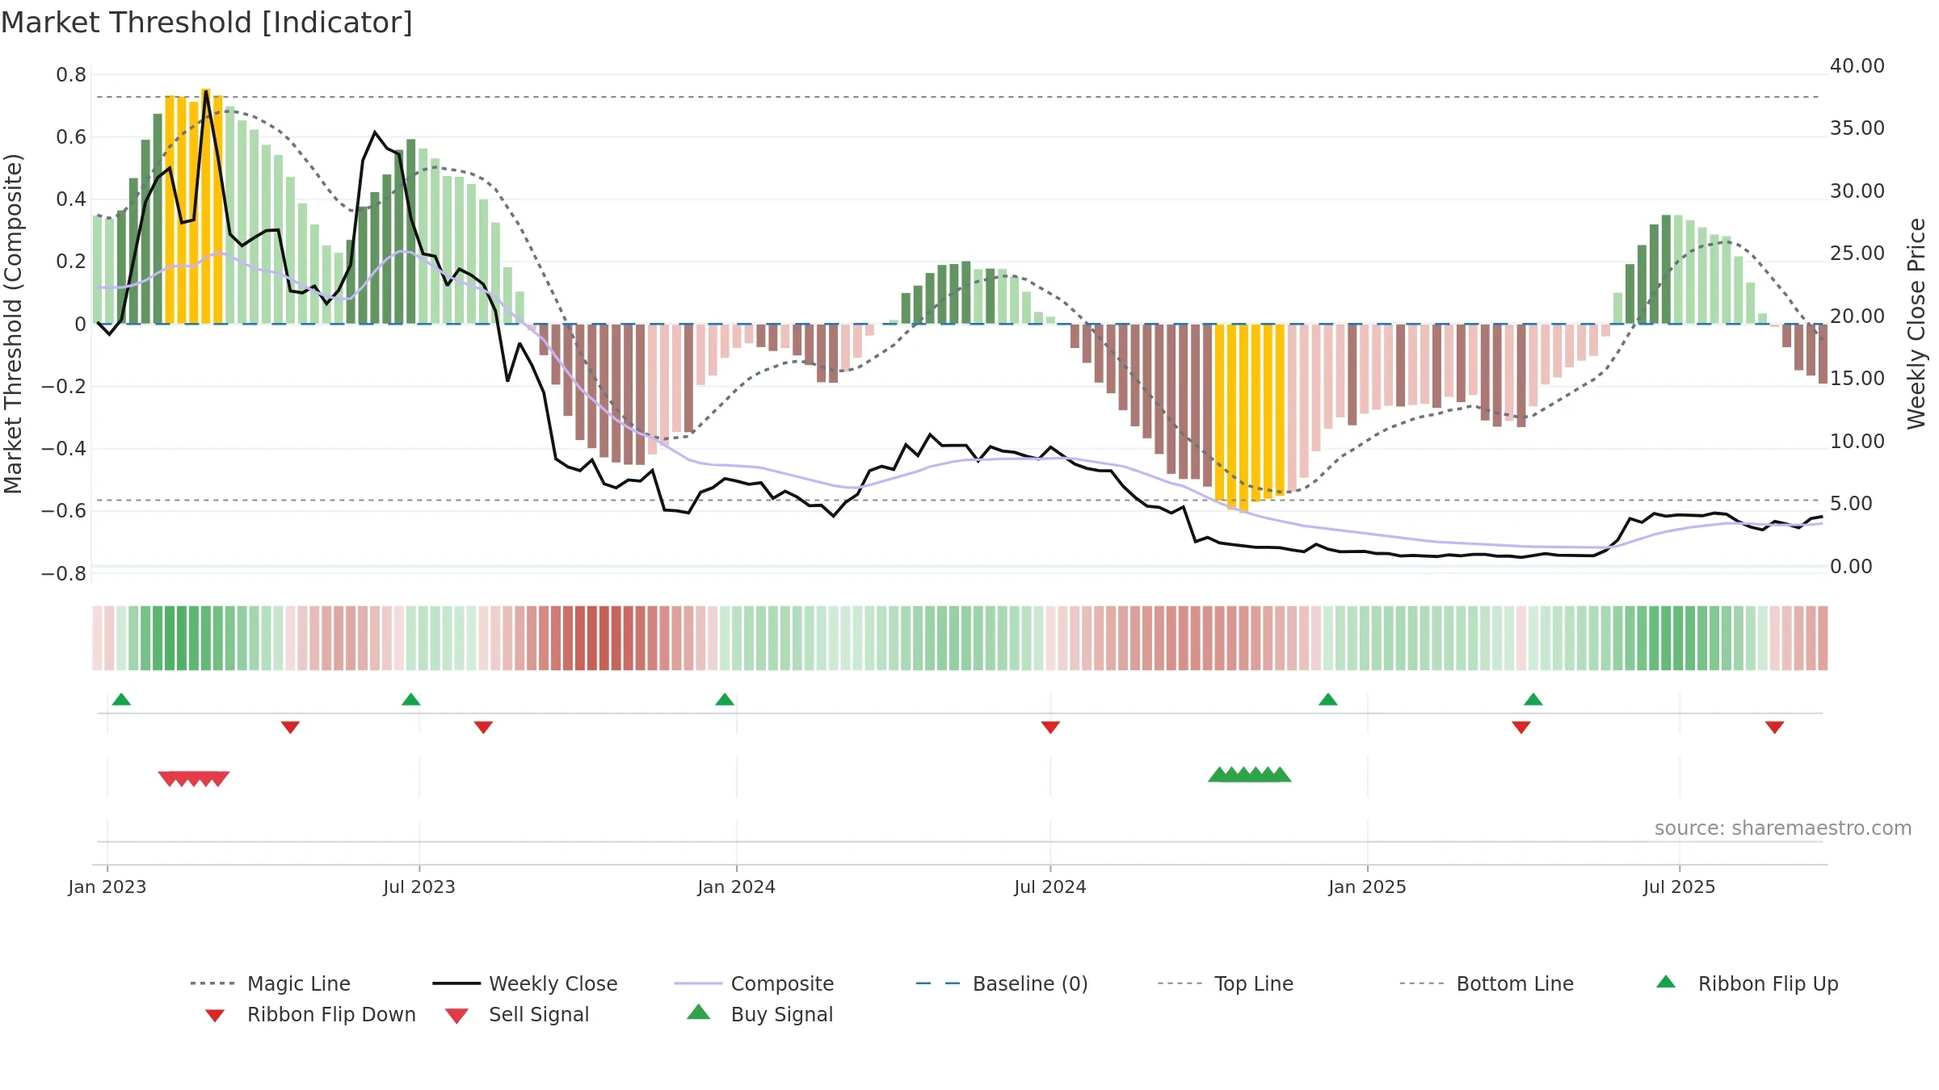
Task: Click the 0.4 left axis tick label
Action: coord(71,199)
